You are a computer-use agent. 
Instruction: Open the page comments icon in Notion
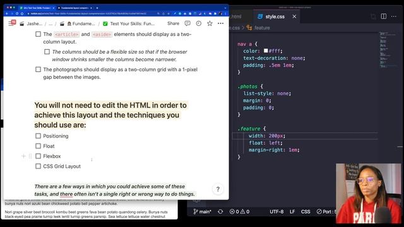pos(187,23)
